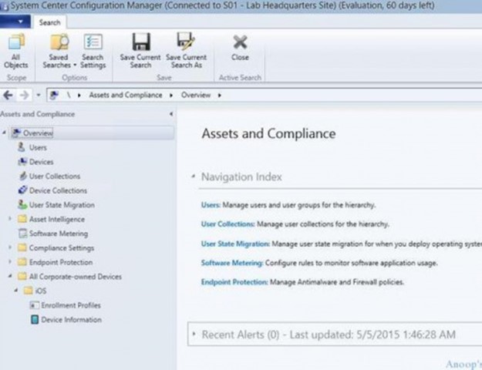Click the User Collections tree icon

tap(22, 176)
